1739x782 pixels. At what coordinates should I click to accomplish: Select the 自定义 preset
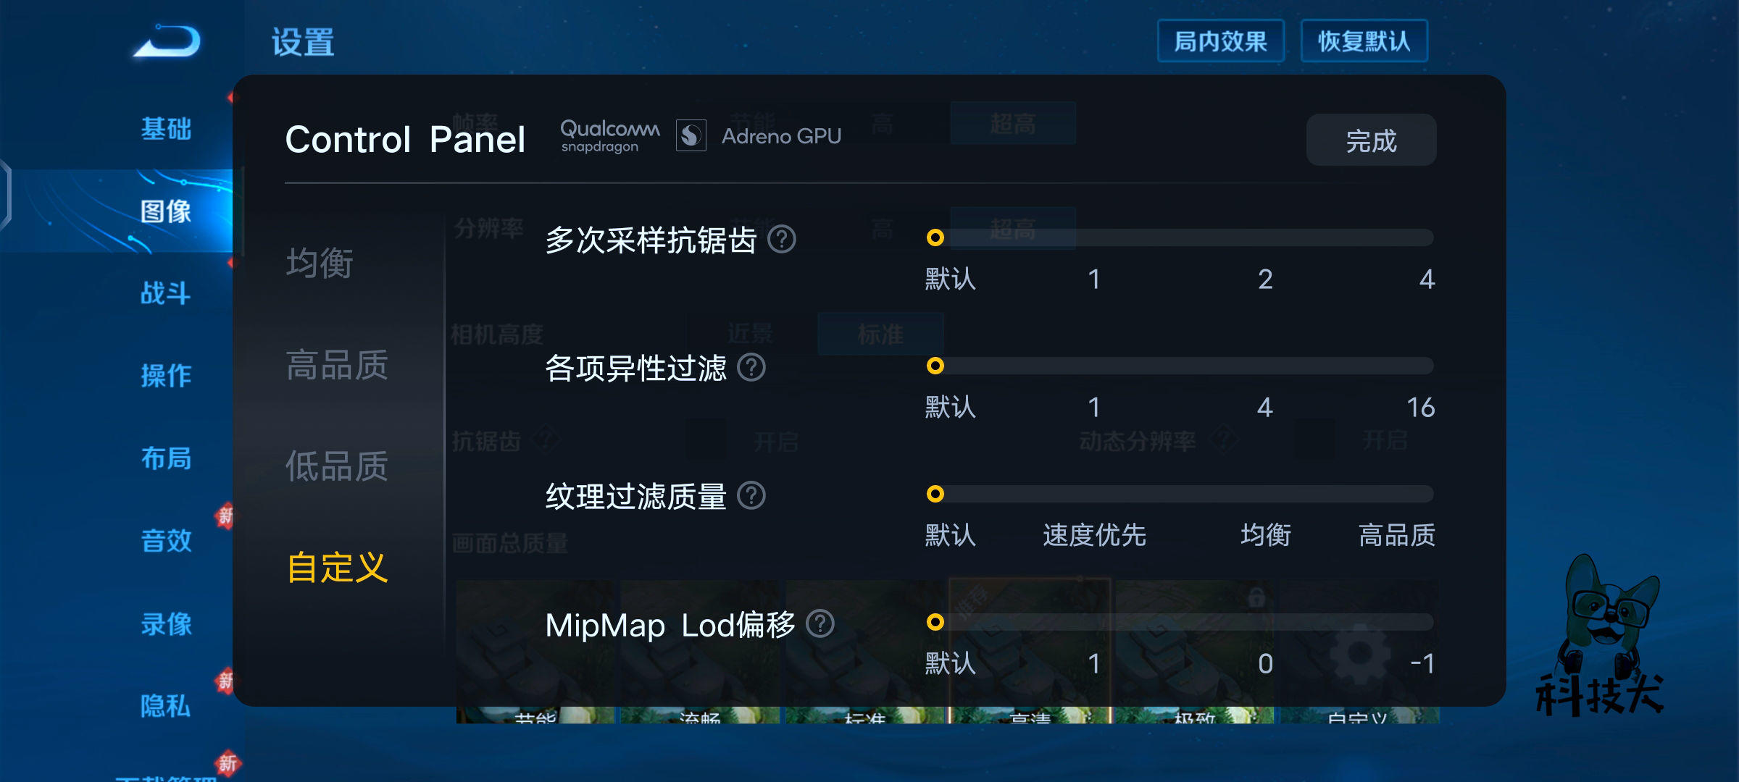(x=337, y=567)
